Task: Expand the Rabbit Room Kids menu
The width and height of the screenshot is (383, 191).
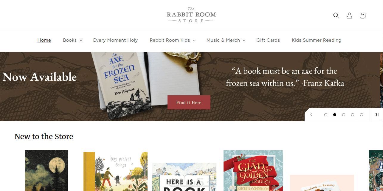Action: 173,40
